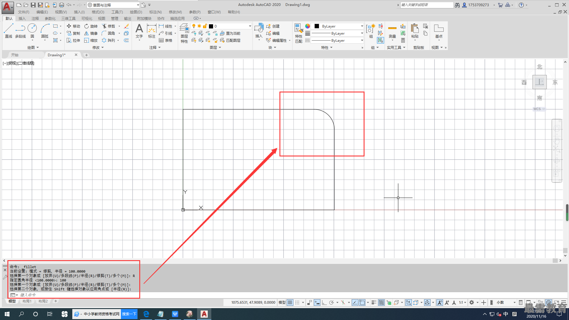The image size is (569, 320).
Task: Toggle 2D object snap in status bar
Action: [x=362, y=303]
